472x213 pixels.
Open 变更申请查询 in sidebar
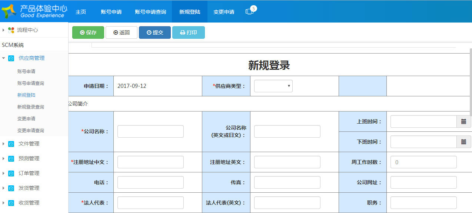click(x=31, y=131)
